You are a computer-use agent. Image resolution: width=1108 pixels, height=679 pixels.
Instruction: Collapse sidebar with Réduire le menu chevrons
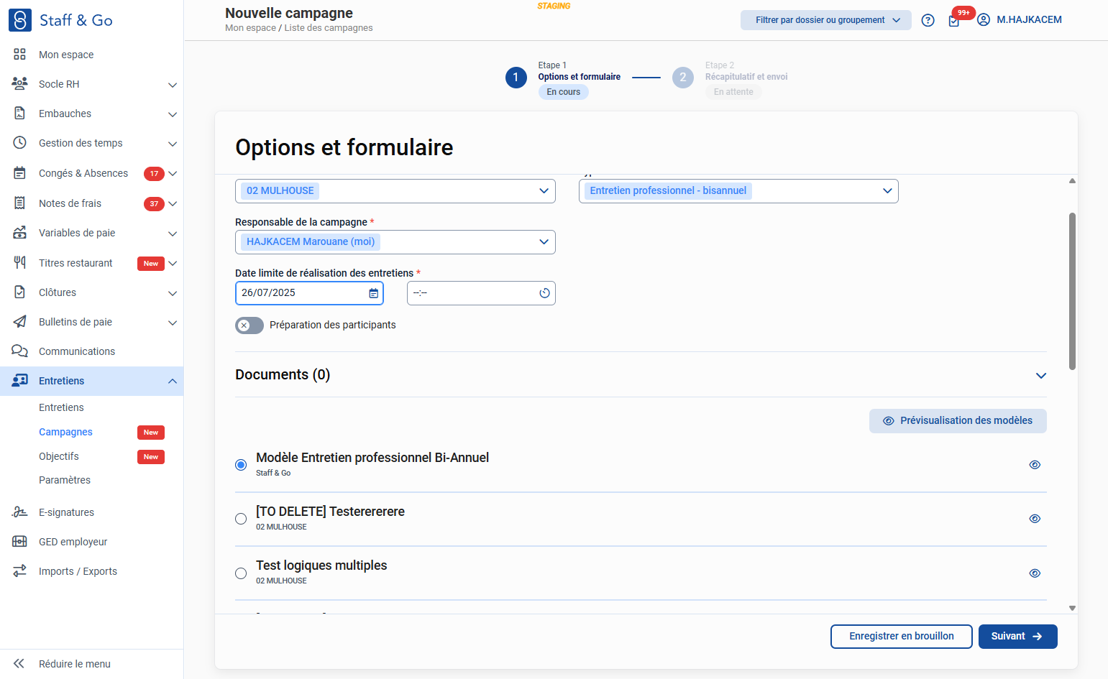tap(19, 664)
